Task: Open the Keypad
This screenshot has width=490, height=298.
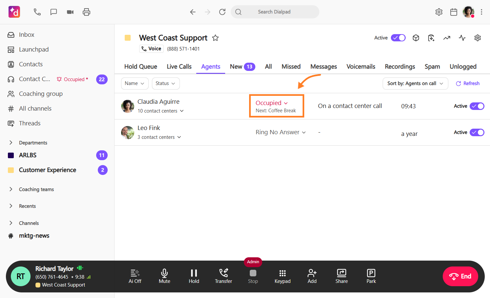Action: [283, 276]
